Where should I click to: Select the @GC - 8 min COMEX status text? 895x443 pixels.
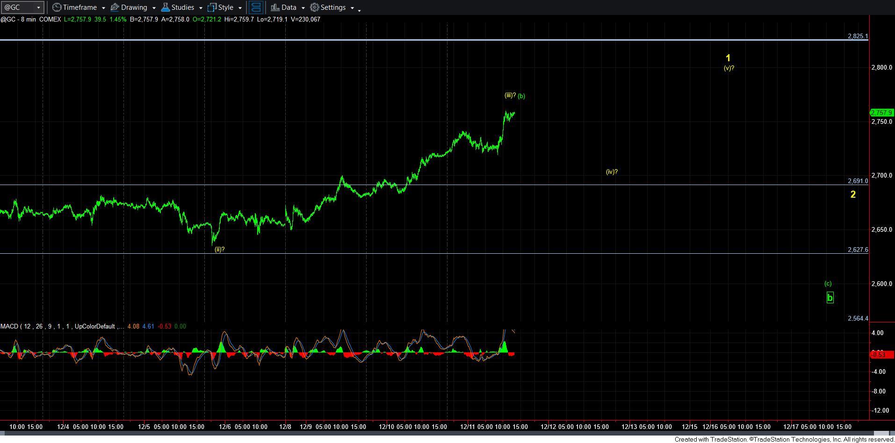(31, 19)
